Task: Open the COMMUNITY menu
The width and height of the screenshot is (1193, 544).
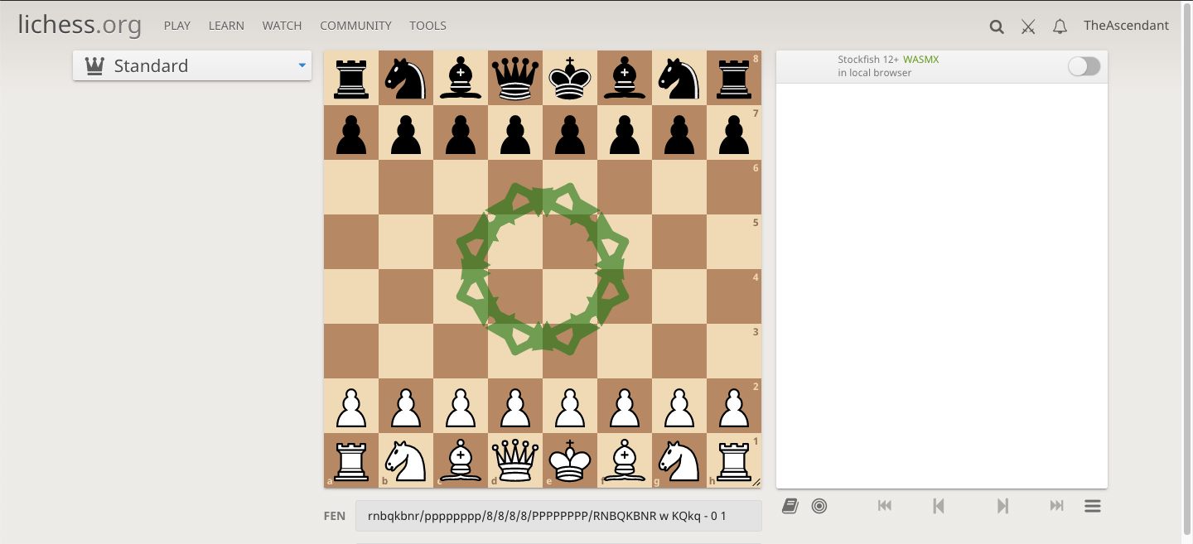Action: (x=355, y=26)
